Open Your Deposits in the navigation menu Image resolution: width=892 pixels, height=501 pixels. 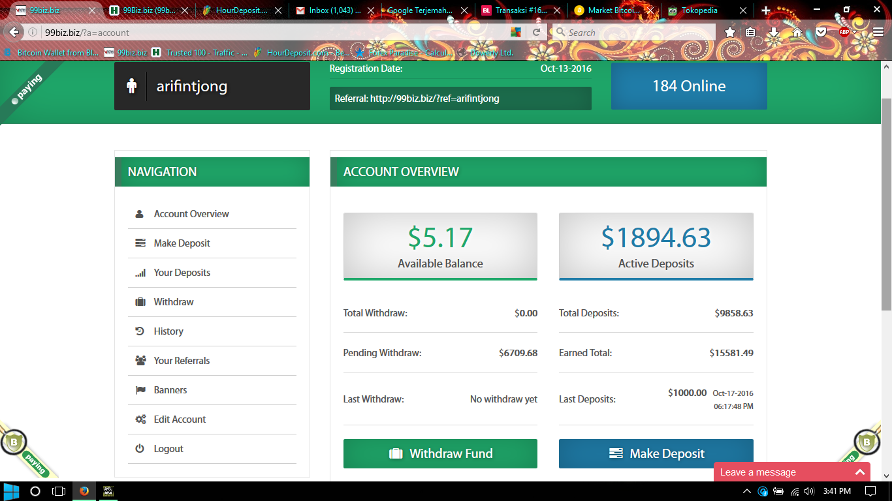[182, 273]
